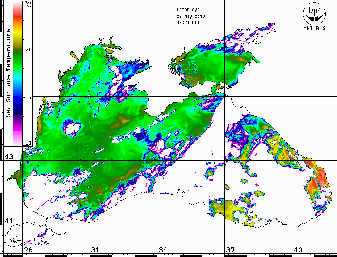This screenshot has width=337, height=257.
Task: Click the 27 May 2018 date text
Action: pyautogui.click(x=191, y=16)
